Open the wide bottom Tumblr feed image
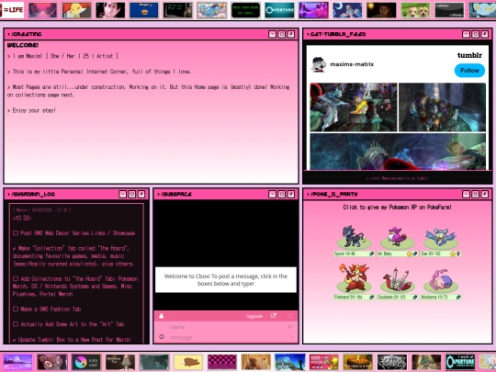This screenshot has height=372, width=496. pos(398,152)
